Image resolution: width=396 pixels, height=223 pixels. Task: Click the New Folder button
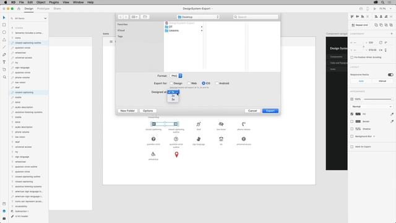pos(127,111)
